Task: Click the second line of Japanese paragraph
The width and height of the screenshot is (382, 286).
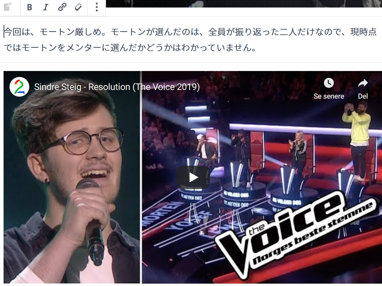Action: click(x=130, y=48)
